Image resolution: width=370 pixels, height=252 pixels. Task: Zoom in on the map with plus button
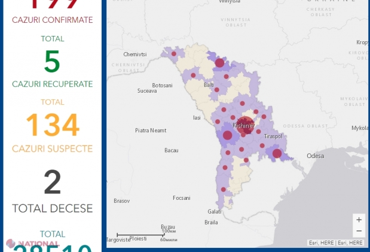click(x=359, y=220)
